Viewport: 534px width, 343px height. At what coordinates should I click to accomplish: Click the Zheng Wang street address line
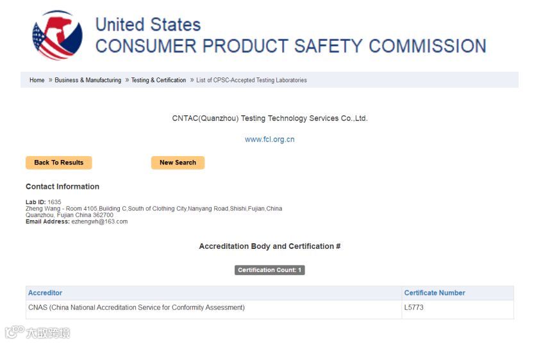pyautogui.click(x=154, y=209)
